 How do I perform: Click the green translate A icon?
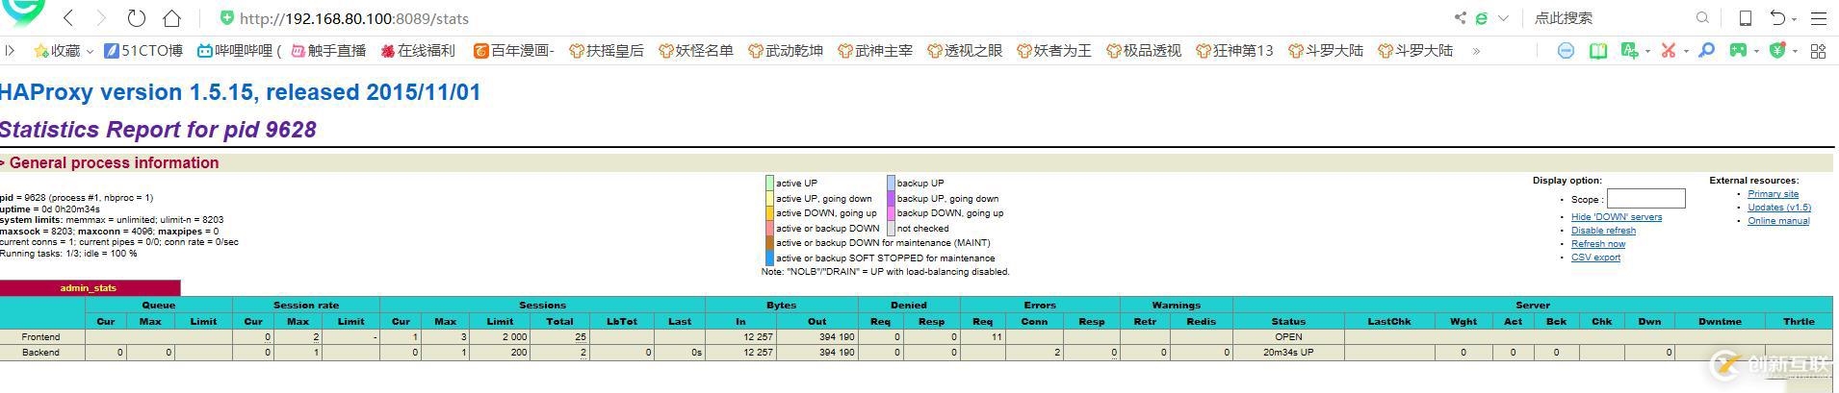[1629, 50]
